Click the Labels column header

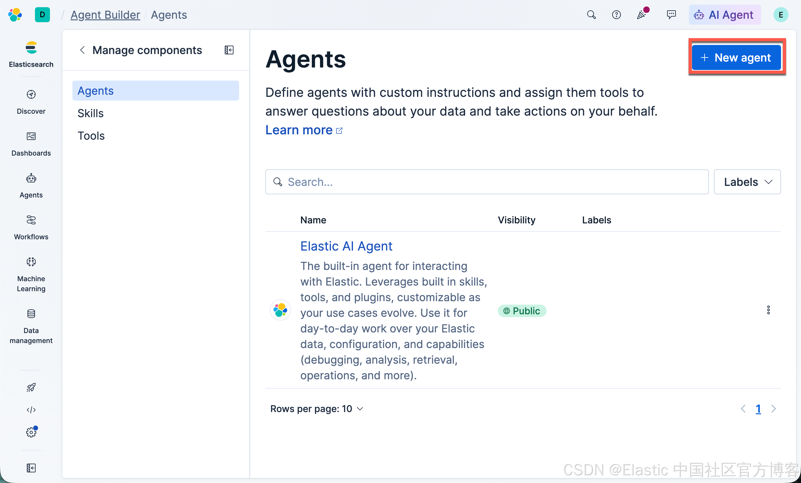[x=596, y=220]
